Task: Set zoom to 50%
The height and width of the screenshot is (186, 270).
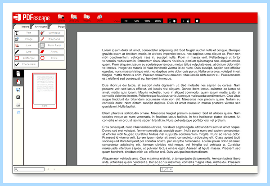Action: coord(136,21)
